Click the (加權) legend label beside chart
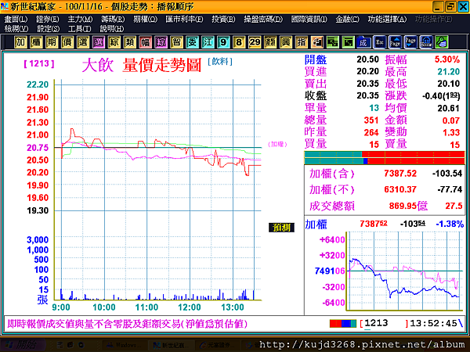Viewport: 470px width, 352px height. pos(277,144)
